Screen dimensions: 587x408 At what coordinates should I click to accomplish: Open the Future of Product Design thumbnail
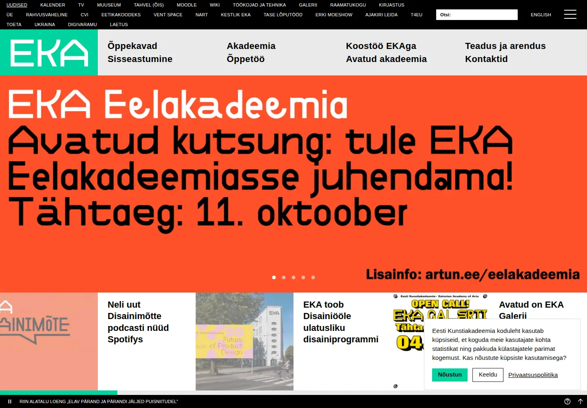(245, 341)
